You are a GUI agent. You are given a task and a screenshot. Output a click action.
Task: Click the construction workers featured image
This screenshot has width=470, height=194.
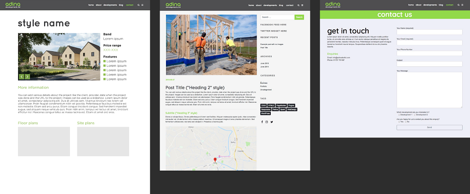(211, 45)
